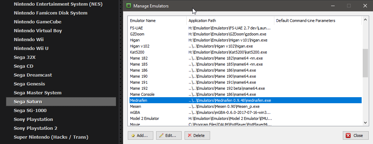Select the Mesen emulator row
This screenshot has height=144, width=373.
[x=246, y=106]
